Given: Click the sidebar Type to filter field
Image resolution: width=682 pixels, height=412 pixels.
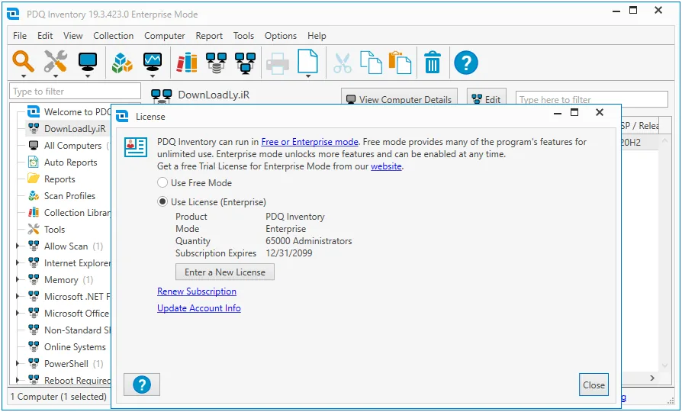Looking at the screenshot, I should point(75,92).
